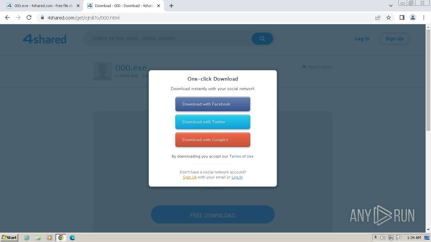Image resolution: width=431 pixels, height=242 pixels.
Task: Click the 1:34 AM clock
Action: 414,238
